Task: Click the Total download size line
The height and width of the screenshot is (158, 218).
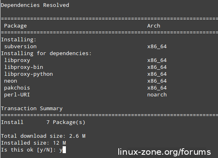Action: click(43, 136)
